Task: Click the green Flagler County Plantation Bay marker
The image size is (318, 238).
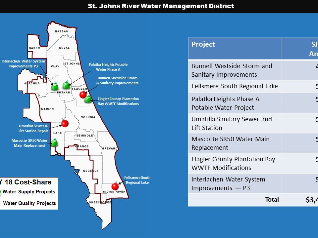Action: click(x=88, y=99)
